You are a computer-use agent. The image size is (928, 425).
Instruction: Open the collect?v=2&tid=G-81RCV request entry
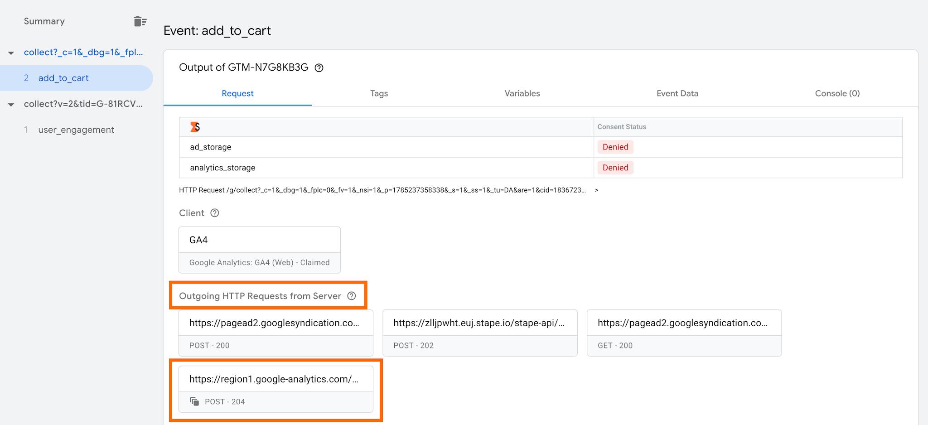[x=83, y=104]
